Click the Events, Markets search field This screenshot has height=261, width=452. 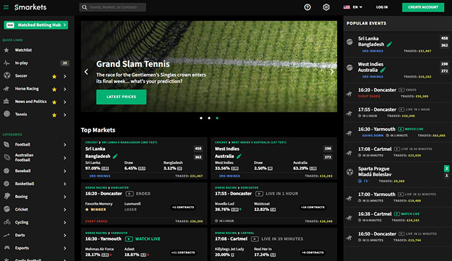pyautogui.click(x=113, y=7)
